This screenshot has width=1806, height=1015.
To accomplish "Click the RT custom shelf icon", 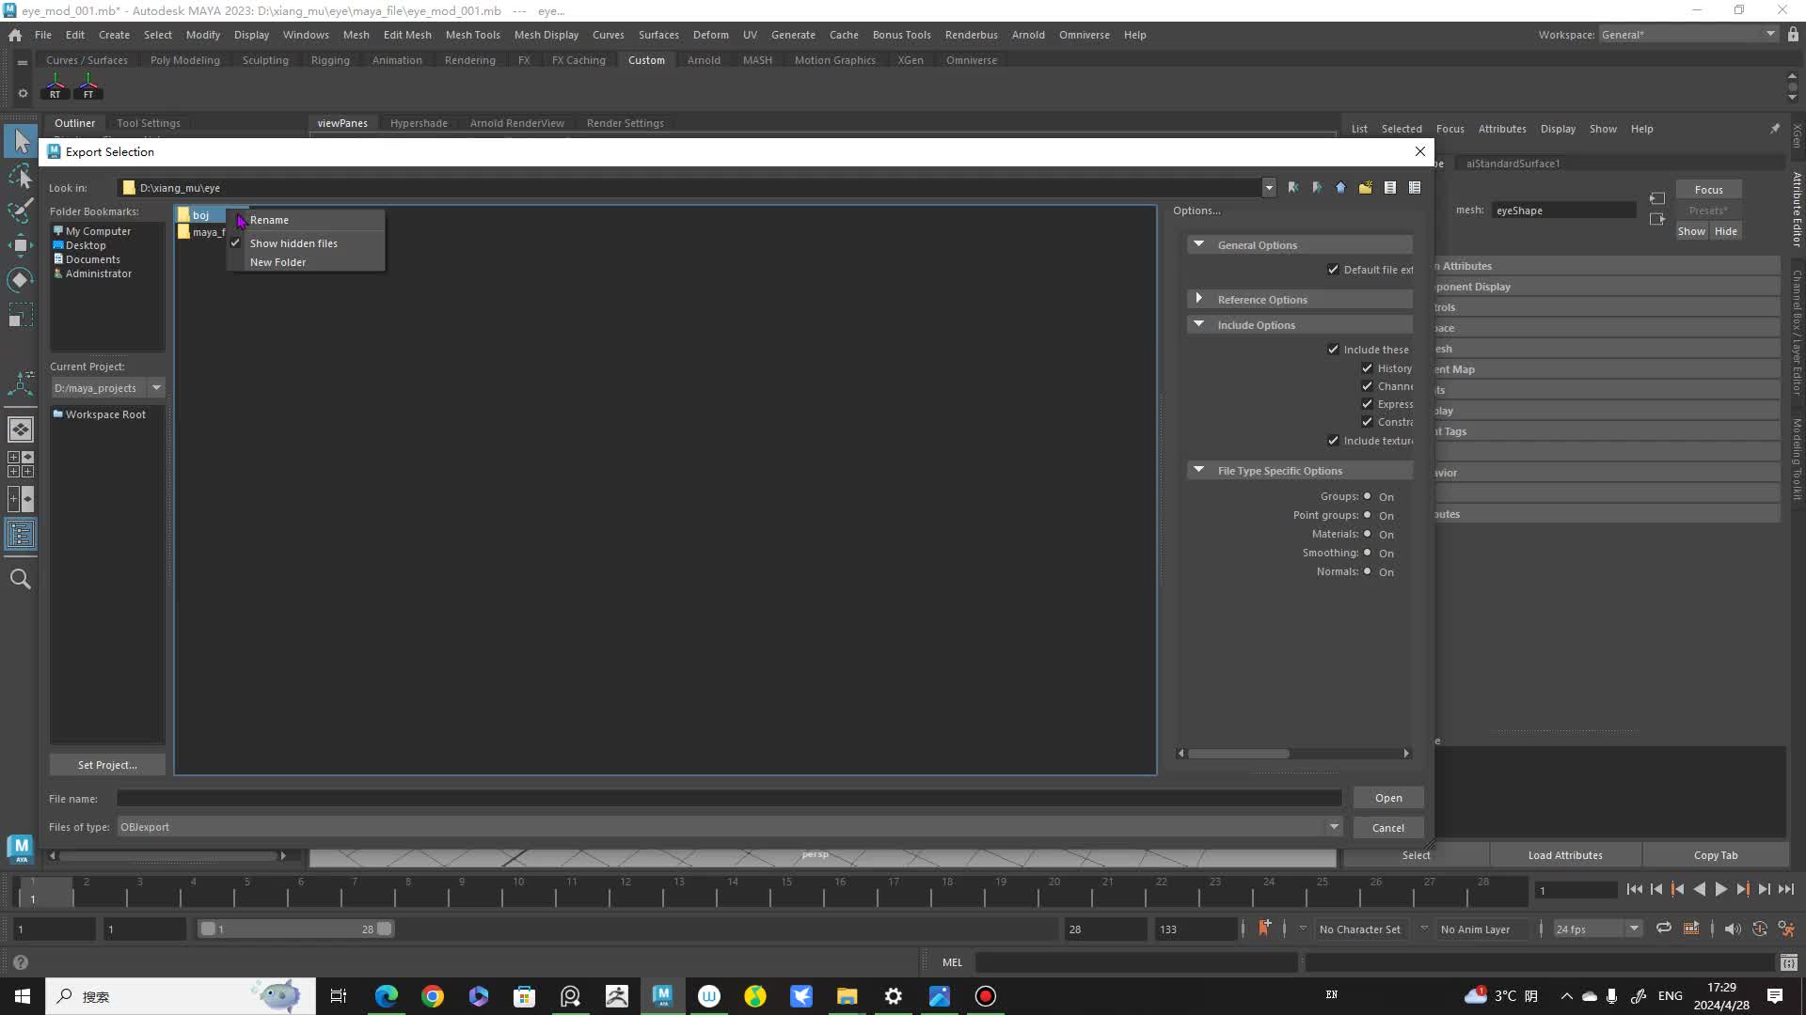I will click(x=55, y=86).
